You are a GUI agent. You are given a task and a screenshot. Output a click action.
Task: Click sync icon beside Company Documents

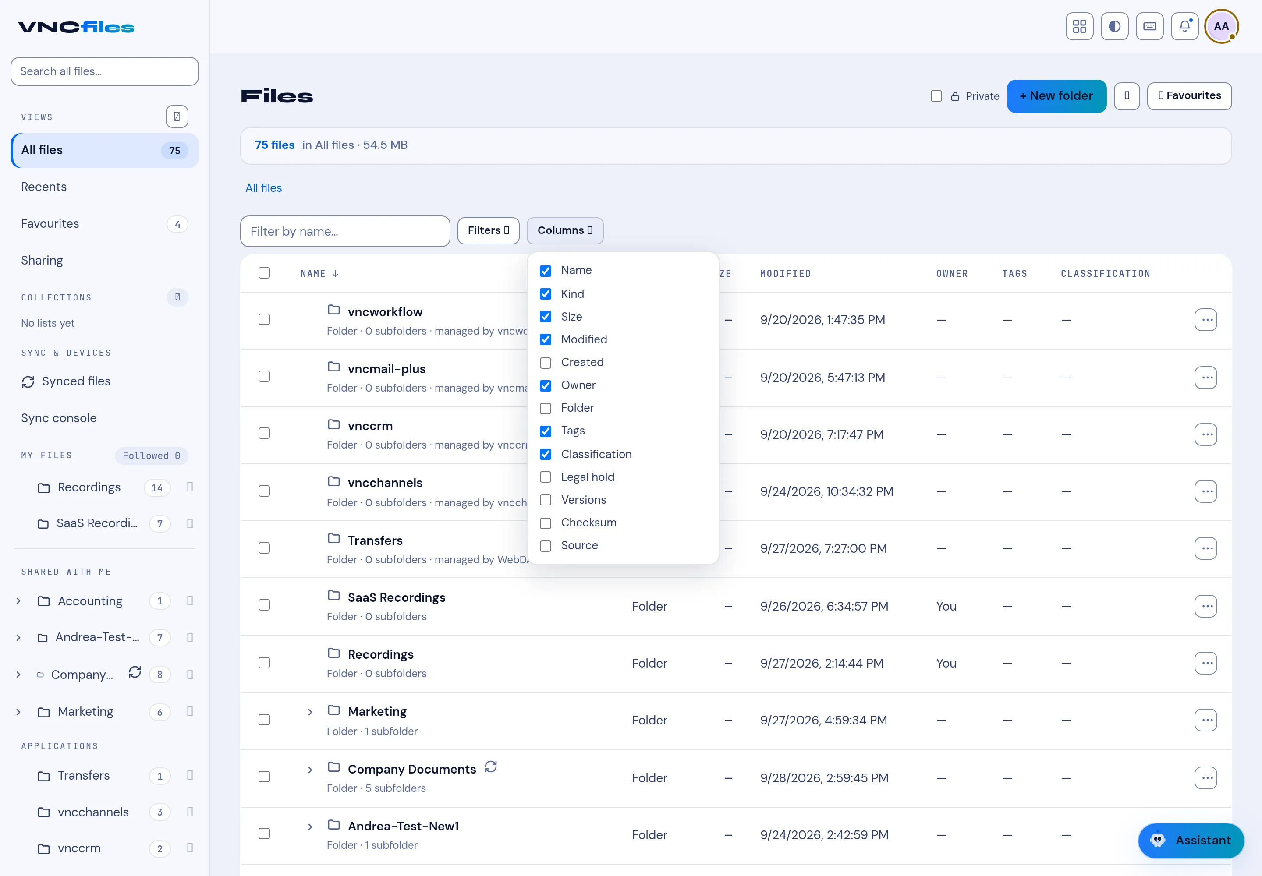490,767
